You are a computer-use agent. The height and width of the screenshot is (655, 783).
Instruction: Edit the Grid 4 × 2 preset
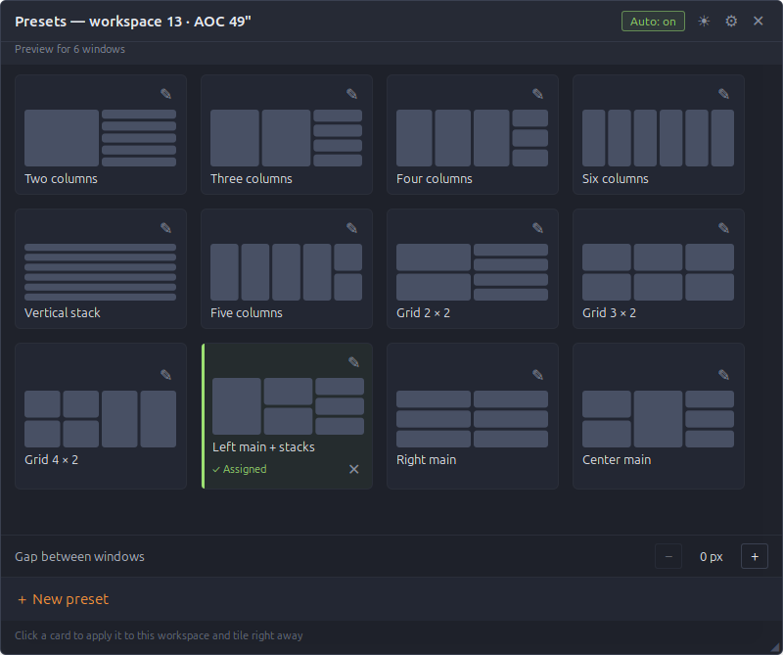[165, 375]
